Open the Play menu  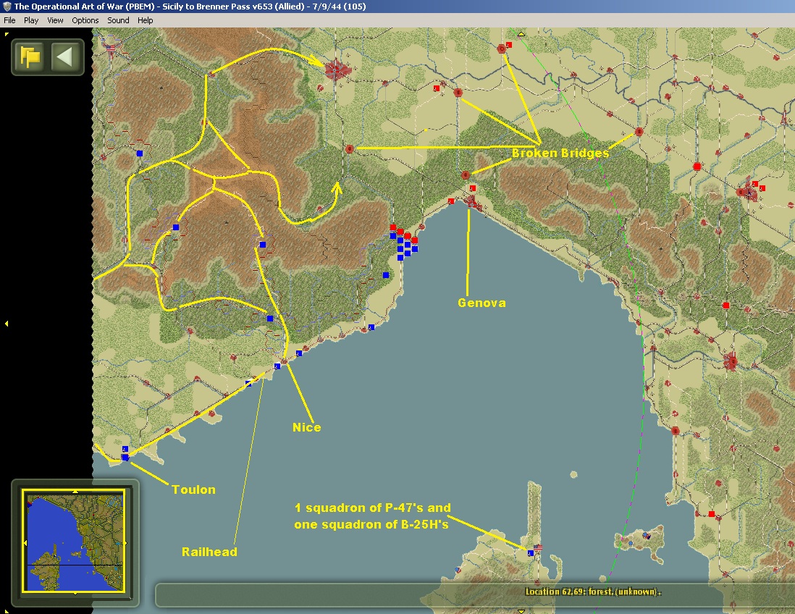point(31,20)
